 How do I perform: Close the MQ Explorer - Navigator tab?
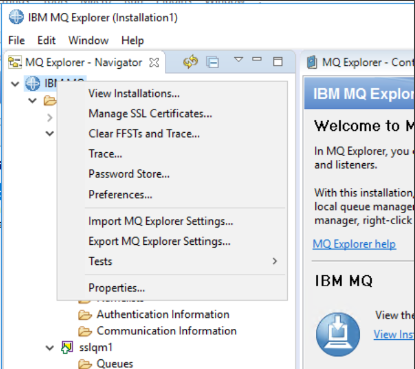tap(154, 63)
